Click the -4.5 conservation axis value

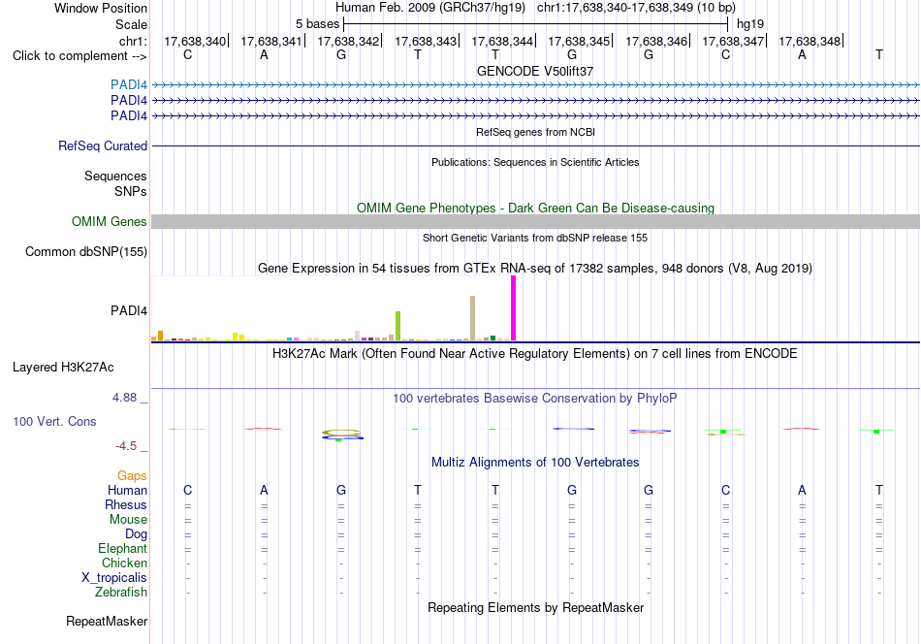[x=126, y=446]
